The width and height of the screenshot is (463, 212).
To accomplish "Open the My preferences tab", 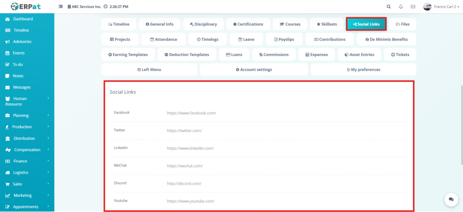I will point(363,70).
